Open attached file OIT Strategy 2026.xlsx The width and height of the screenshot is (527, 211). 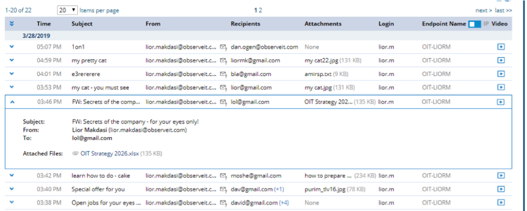(x=110, y=154)
